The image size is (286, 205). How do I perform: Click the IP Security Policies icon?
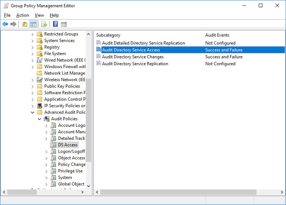pos(40,106)
